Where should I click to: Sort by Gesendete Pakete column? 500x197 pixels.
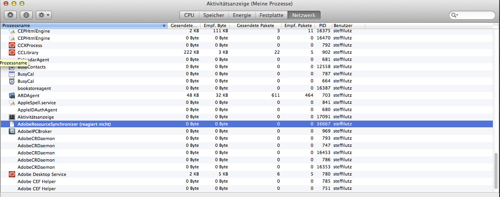pyautogui.click(x=255, y=26)
